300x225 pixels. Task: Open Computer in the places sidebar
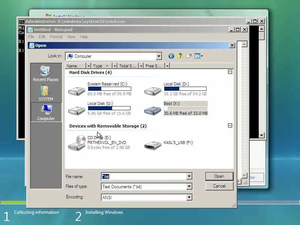tap(46, 112)
